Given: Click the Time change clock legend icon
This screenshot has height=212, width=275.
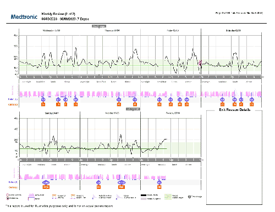Looking at the screenshot, I should pos(189,197).
